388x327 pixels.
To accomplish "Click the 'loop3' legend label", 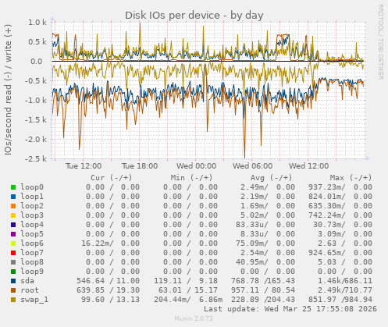I will (x=32, y=215).
